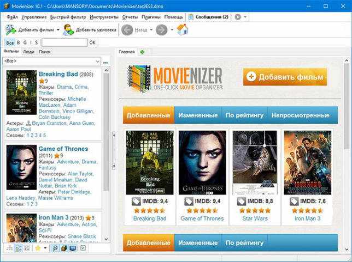Click the tag icon beside IMDB: 7,6
Screen dimensions: 352x262
(x=294, y=202)
